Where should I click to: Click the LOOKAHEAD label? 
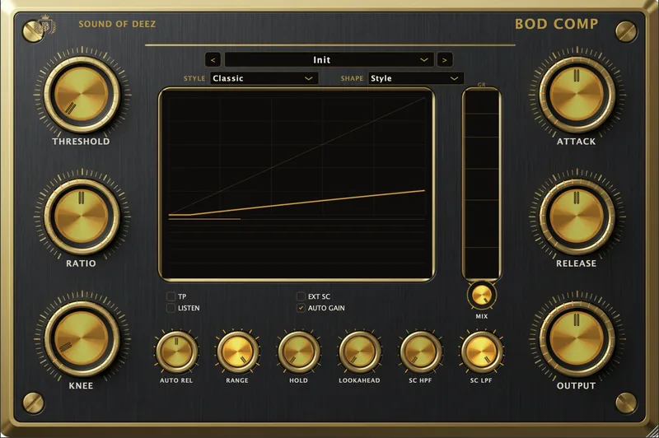tap(359, 380)
